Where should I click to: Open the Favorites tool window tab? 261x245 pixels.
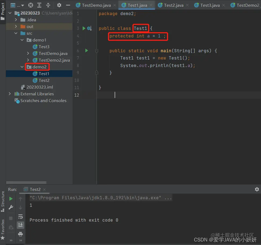click(3, 230)
